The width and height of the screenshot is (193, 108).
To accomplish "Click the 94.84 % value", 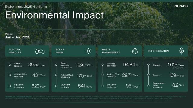I will point(131,65).
